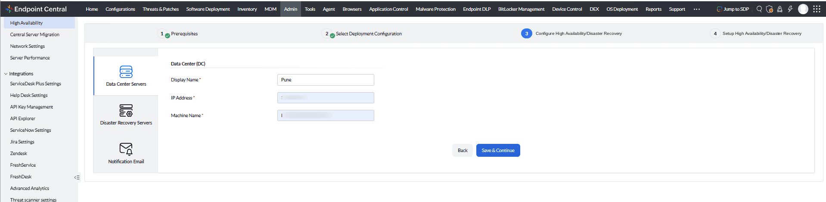Screen dimensions: 826x202
Task: Open OS Deployment tab
Action: [622, 9]
